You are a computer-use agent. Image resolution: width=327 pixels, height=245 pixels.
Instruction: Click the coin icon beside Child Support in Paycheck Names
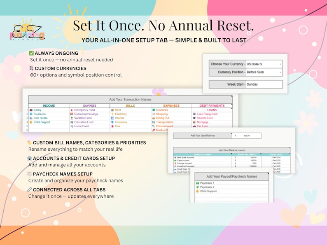(198, 191)
